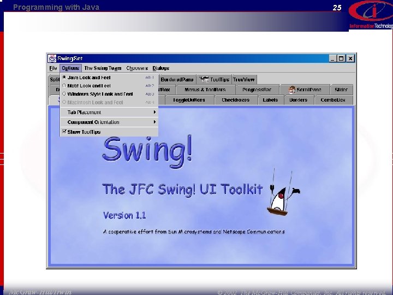Viewport: 393px width, 295px height.
Task: Click the Information Technology logo
Action: [x=371, y=15]
